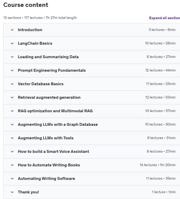This screenshot has width=180, height=199.
Task: Click the 14 lectures 1hr 20min label
Action: [x=158, y=165]
